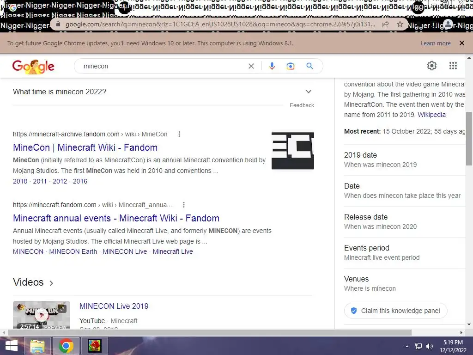Viewport: 473px width, 355px height.
Task: Click the share page icon in the address bar
Action: click(385, 24)
